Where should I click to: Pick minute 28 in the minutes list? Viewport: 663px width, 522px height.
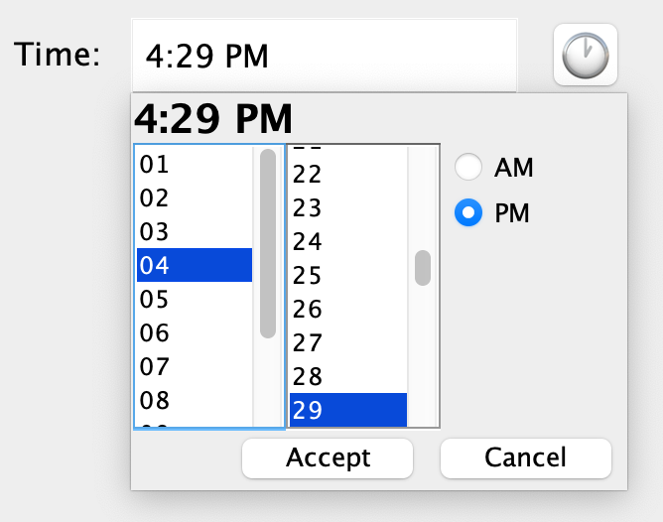347,376
